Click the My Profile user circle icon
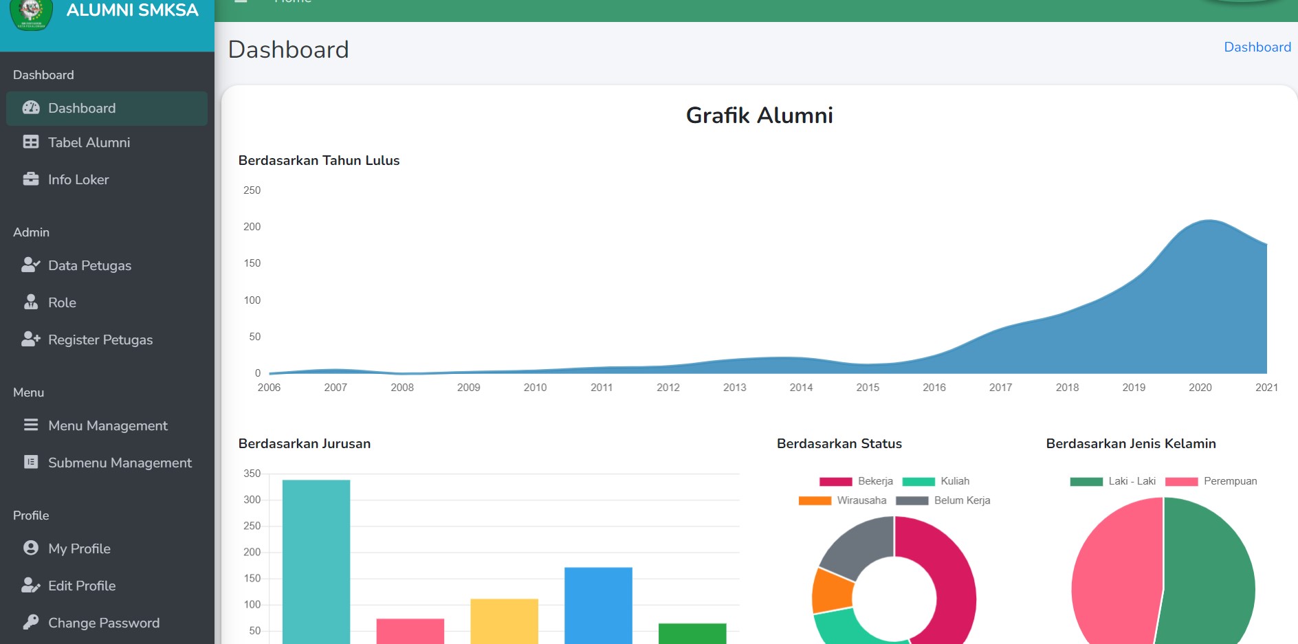Viewport: 1298px width, 644px height. click(x=31, y=548)
